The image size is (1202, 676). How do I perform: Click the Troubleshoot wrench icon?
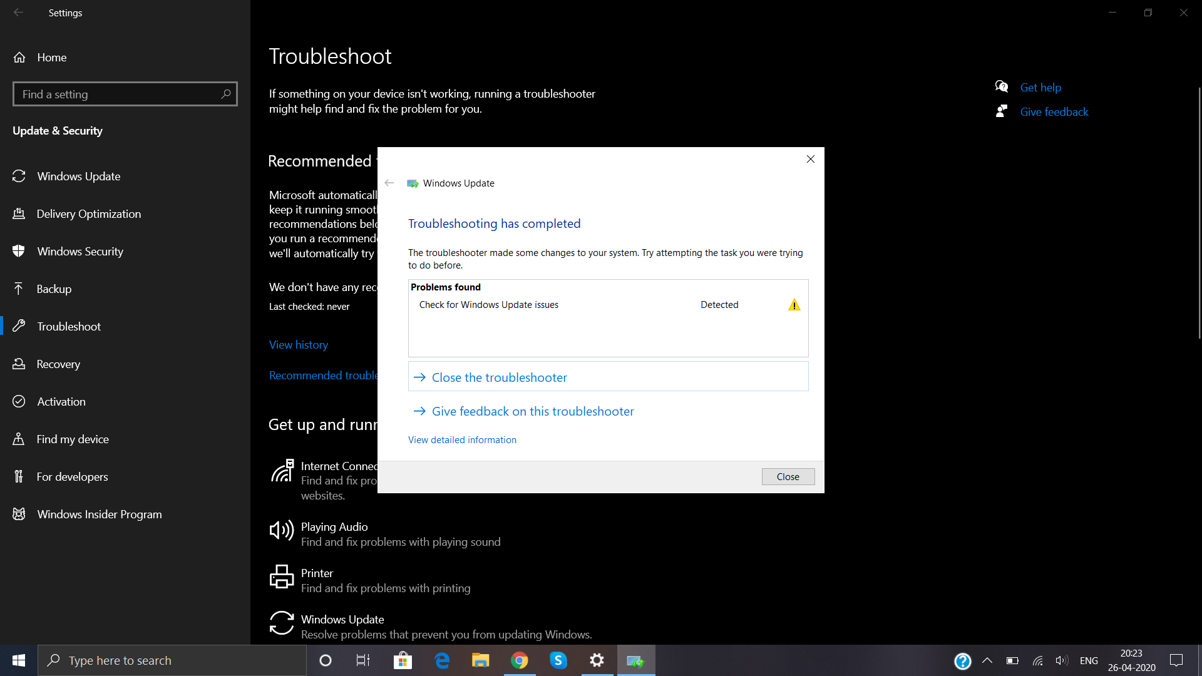click(19, 326)
